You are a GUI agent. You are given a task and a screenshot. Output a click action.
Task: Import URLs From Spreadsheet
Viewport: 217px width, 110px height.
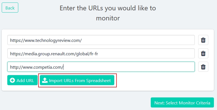[x=77, y=80]
